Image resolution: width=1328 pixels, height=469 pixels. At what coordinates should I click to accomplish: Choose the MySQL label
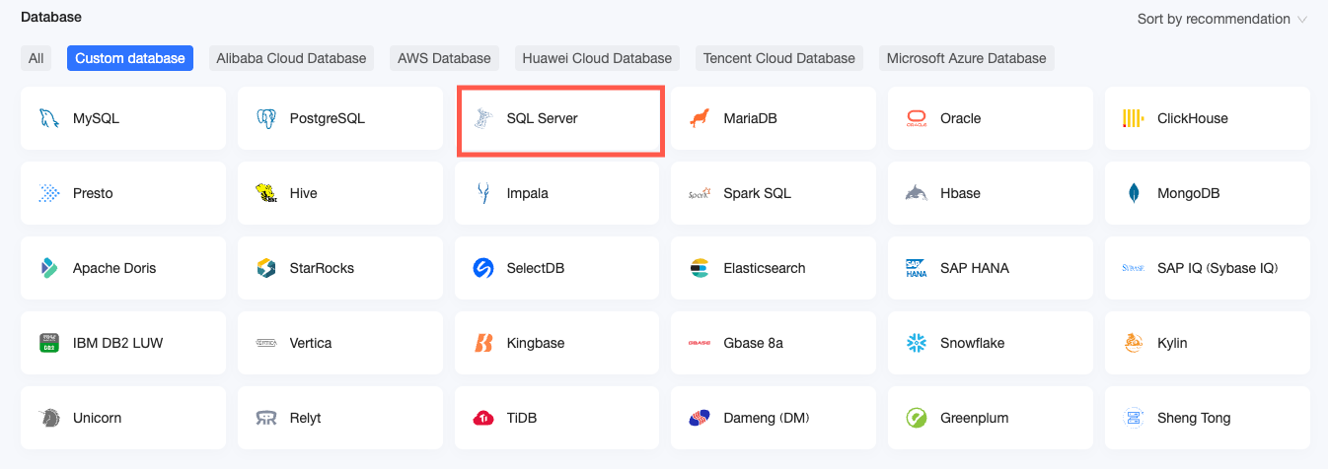(96, 118)
